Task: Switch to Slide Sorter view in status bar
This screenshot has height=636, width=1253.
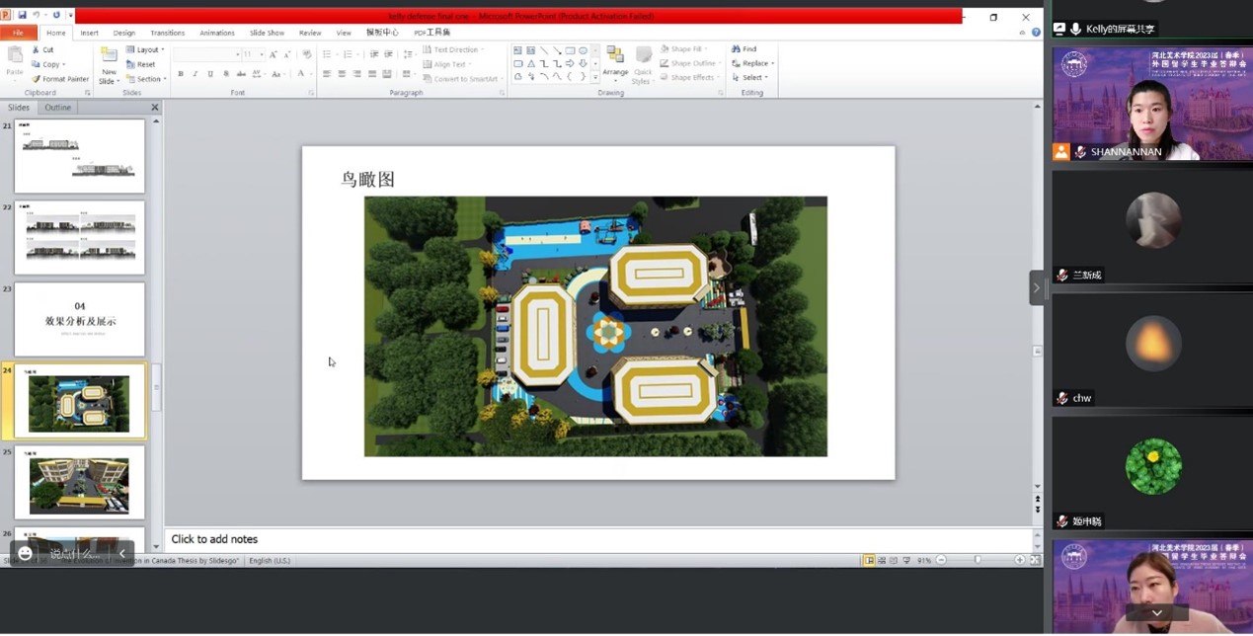Action: tap(882, 560)
